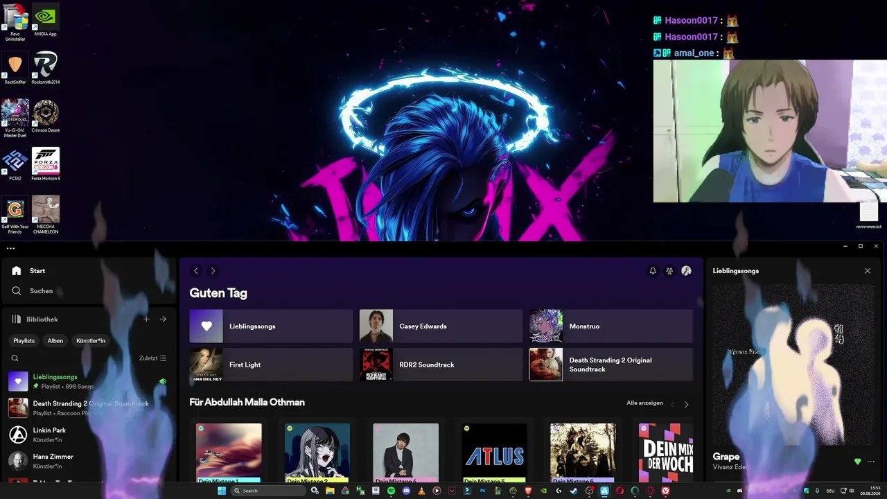This screenshot has height=499, width=887.
Task: Open Dein Mixtape 6 cover
Action: coord(583,453)
